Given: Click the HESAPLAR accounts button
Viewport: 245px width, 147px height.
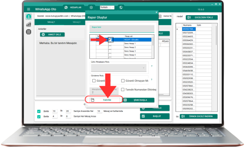Looking at the screenshot, I should point(73,7).
